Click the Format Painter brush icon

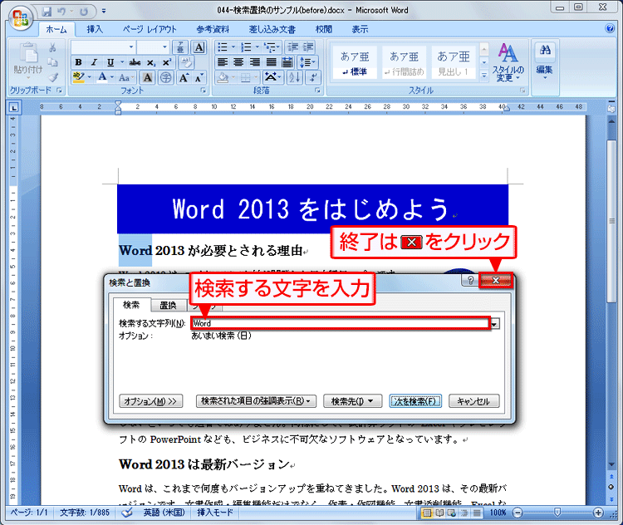(52, 77)
